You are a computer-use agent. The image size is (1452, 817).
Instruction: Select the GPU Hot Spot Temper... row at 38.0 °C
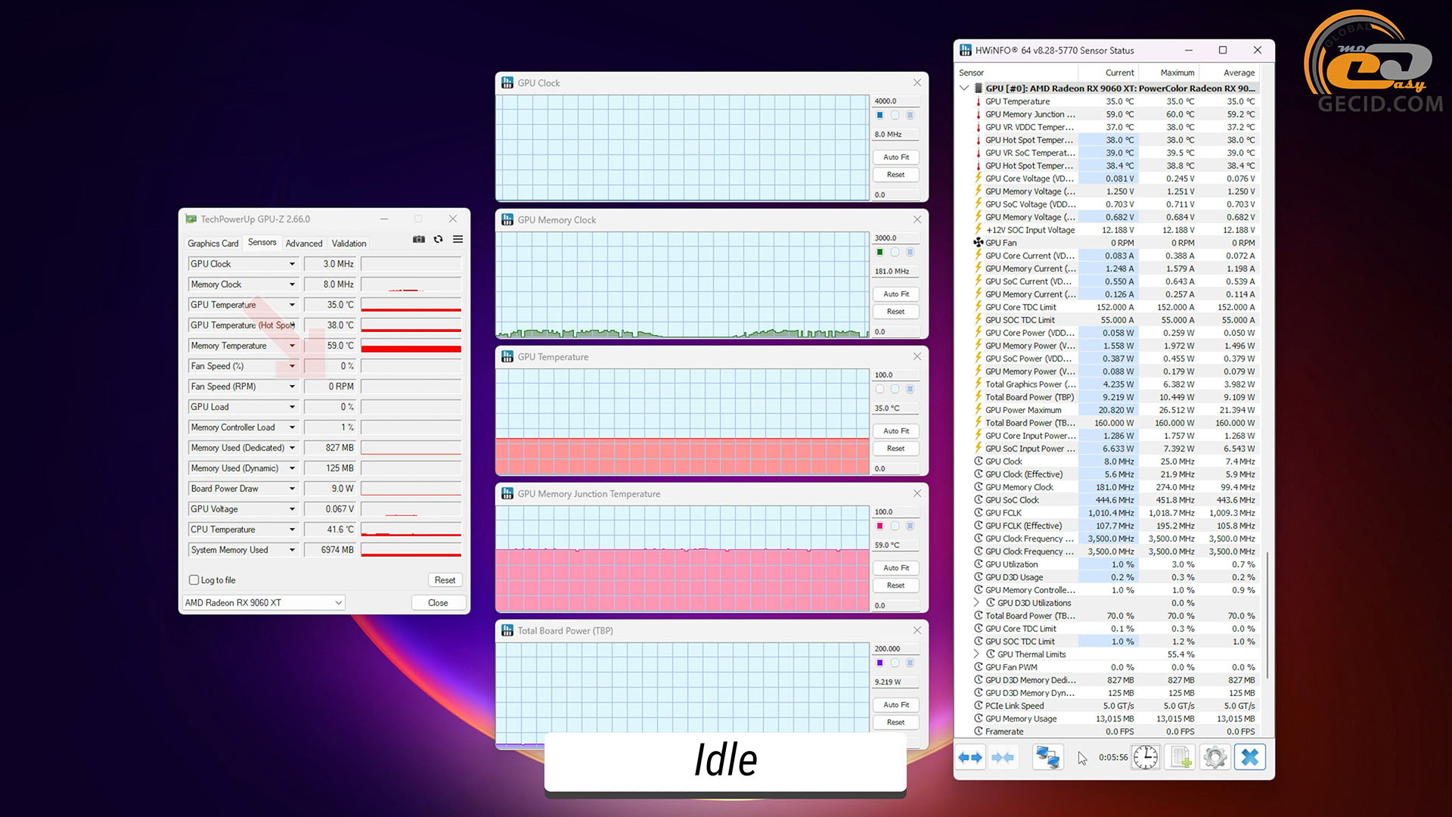pyautogui.click(x=1115, y=140)
